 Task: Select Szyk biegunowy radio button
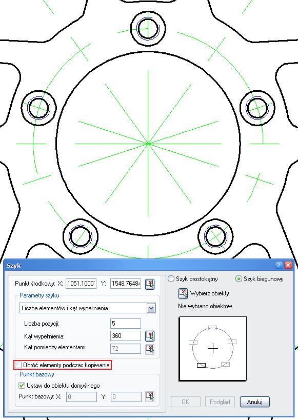click(238, 279)
